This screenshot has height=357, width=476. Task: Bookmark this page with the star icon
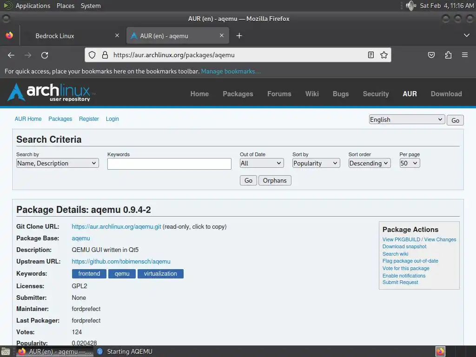click(384, 55)
